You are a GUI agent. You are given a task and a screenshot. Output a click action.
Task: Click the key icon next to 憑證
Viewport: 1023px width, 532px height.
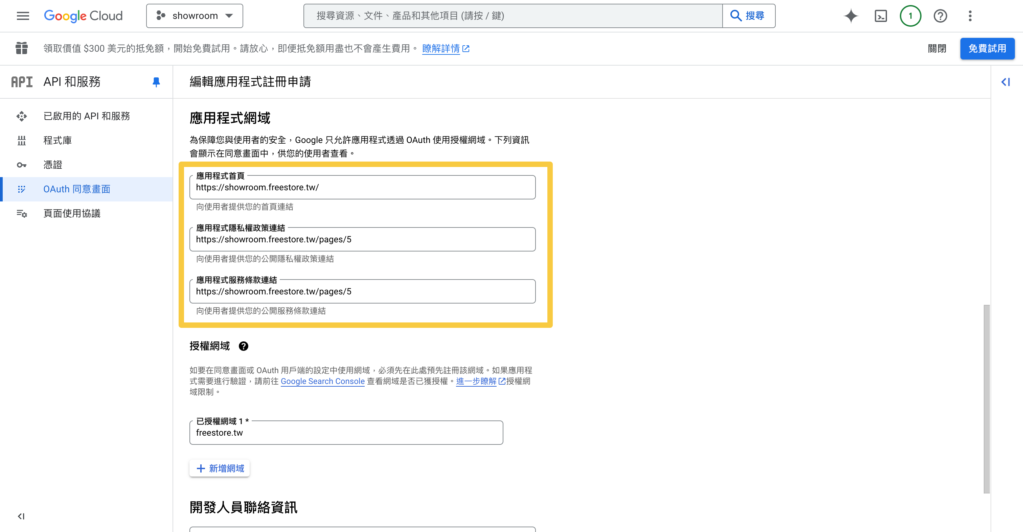21,165
